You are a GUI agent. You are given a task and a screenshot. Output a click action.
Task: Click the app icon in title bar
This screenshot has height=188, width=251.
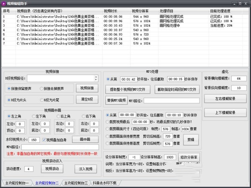coord(4,3)
